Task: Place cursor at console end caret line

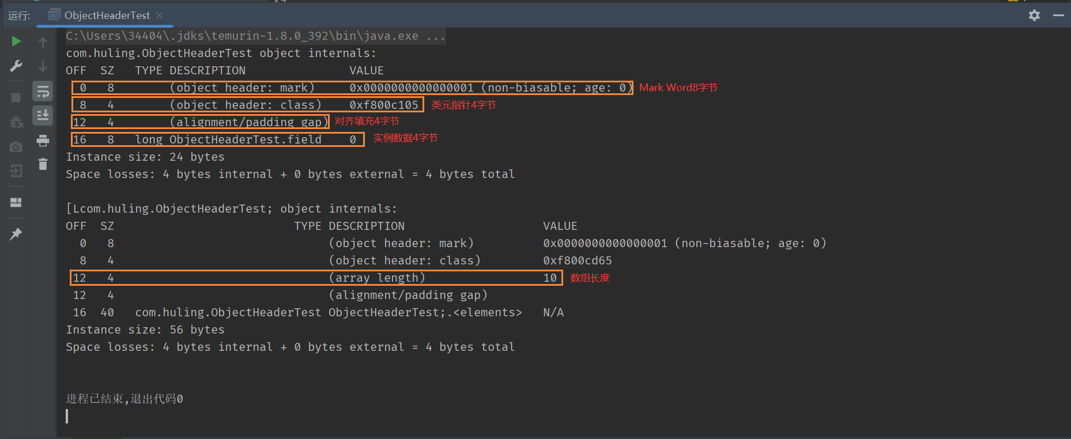Action: pyautogui.click(x=67, y=416)
